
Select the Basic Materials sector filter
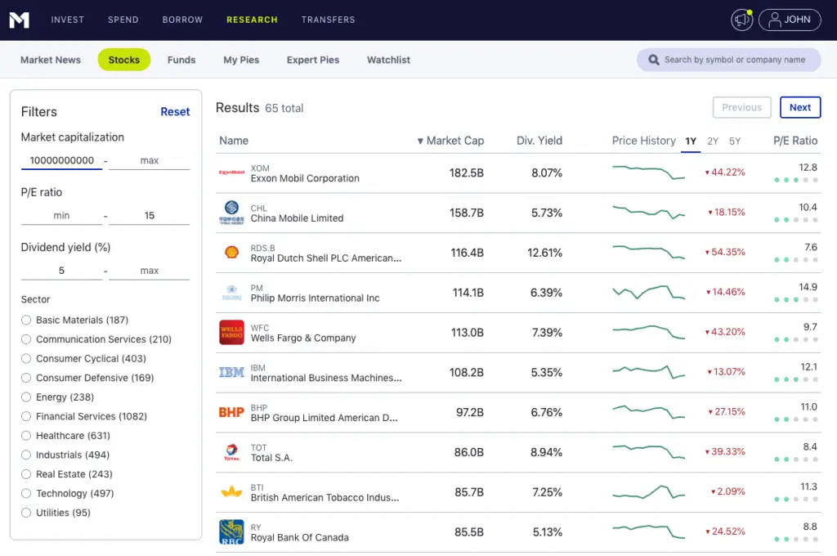26,320
